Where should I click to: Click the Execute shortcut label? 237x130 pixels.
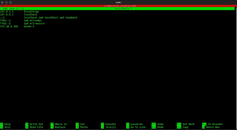111,124
